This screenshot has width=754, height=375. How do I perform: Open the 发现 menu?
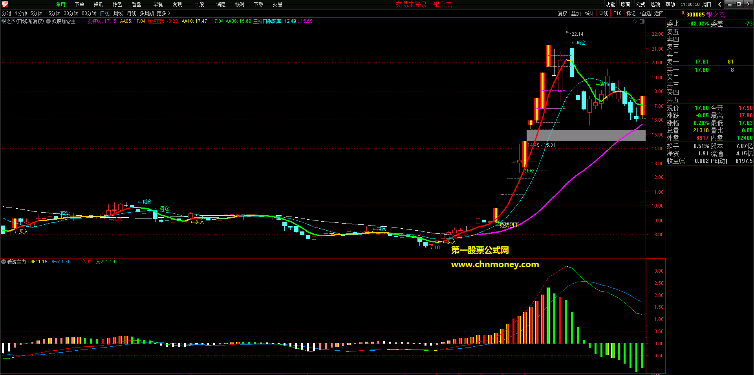click(x=177, y=4)
